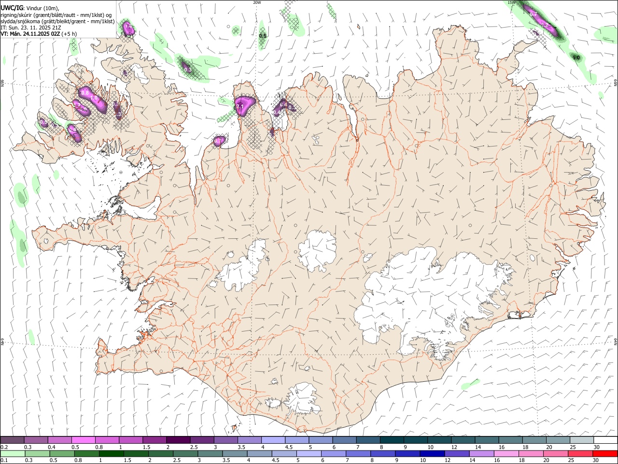
Task: Click the dark mauve 0.2 swatch in top legend row
Action: tap(12, 440)
